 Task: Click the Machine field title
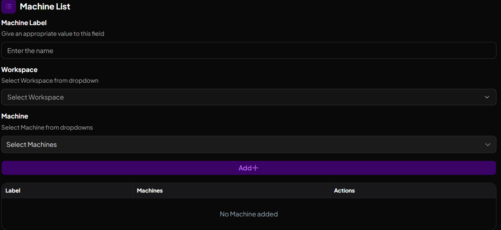tap(15, 116)
